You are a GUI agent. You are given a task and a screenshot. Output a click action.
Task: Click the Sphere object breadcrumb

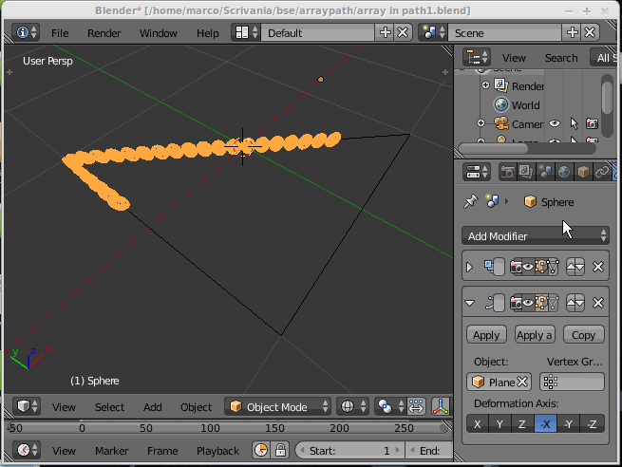(x=549, y=202)
